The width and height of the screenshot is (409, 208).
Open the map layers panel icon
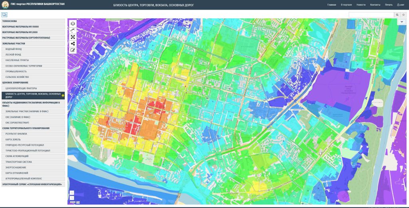73,24
